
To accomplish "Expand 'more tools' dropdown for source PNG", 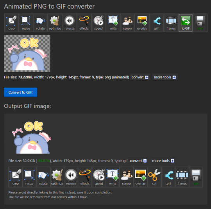I will 165,77.
